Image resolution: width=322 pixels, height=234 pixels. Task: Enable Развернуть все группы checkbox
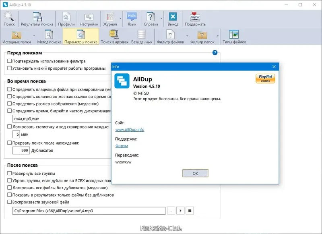9,173
